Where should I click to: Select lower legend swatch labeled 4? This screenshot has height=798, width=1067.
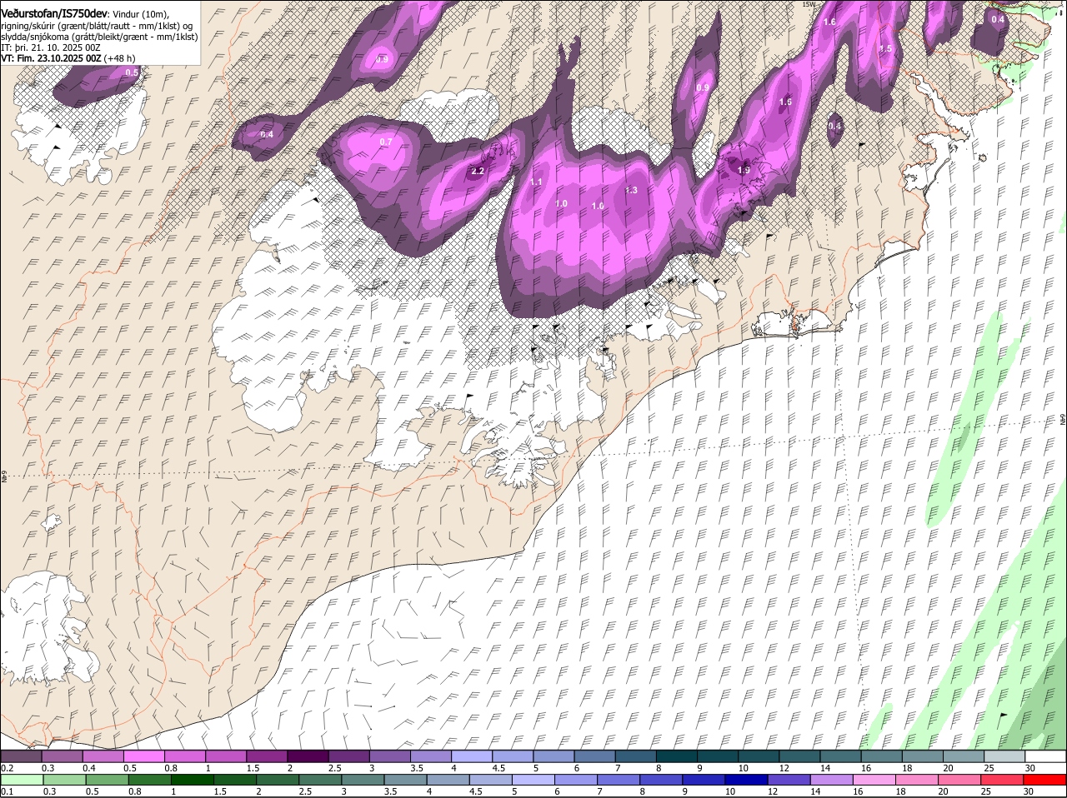[448, 780]
